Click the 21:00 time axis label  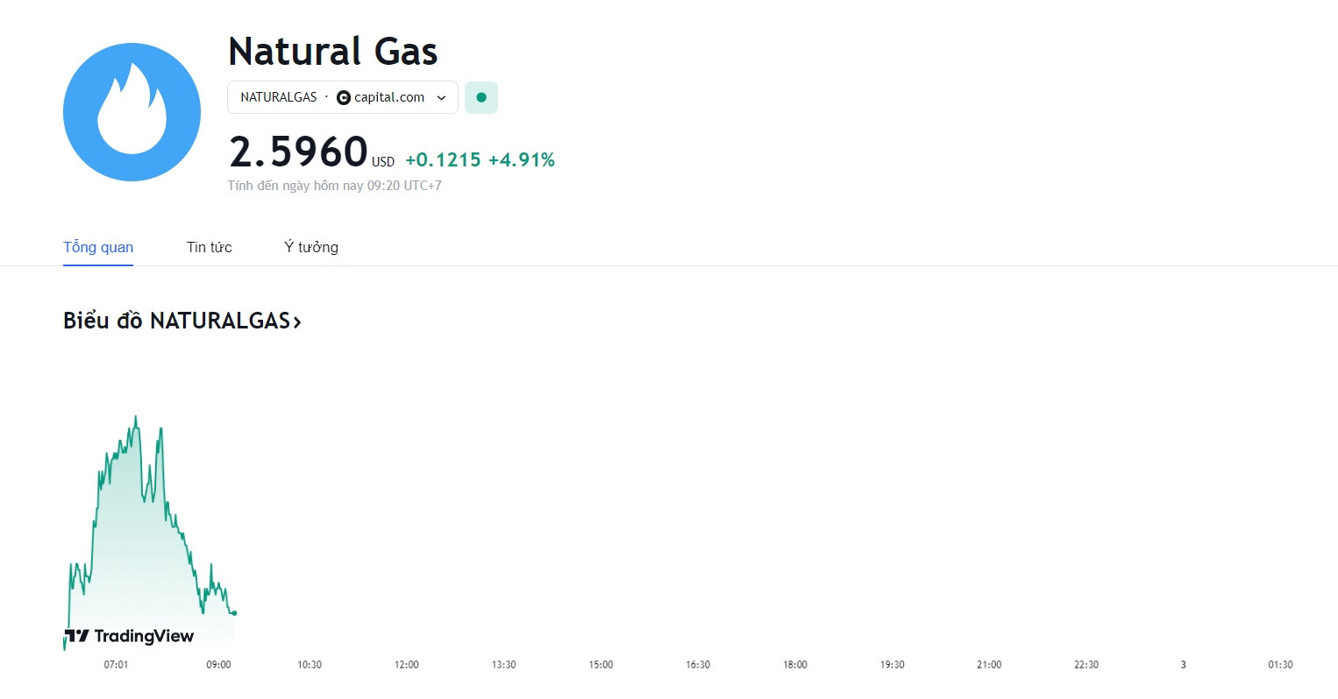pyautogui.click(x=989, y=665)
